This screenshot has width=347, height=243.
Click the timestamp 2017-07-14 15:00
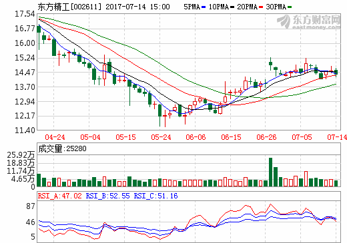137,7
